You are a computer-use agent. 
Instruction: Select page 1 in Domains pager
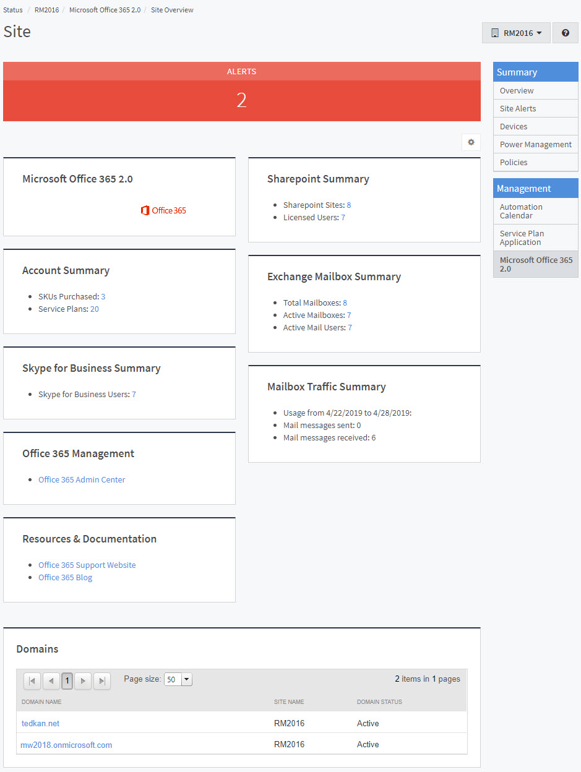point(67,681)
